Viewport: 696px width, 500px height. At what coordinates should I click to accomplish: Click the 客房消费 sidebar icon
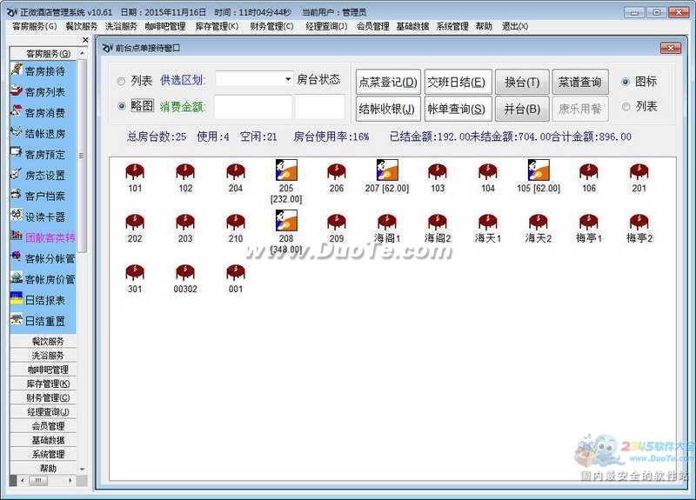[17, 112]
